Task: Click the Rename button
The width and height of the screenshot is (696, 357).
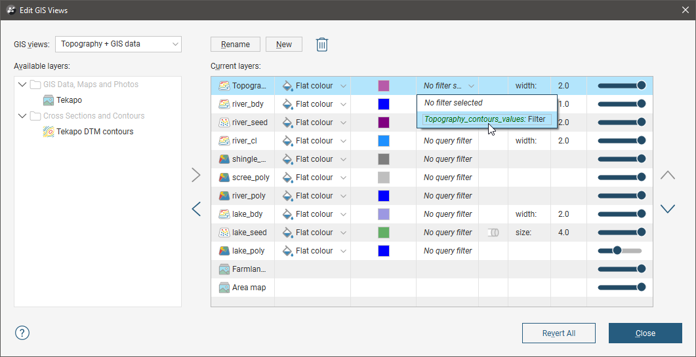Action: (x=235, y=45)
